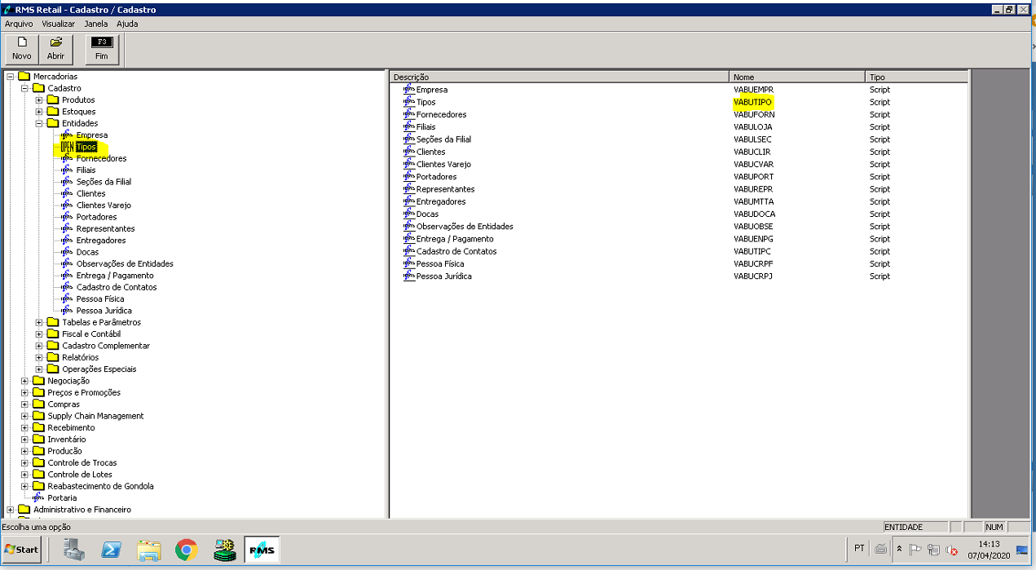Click Tipos script icon in list
This screenshot has width=1036, height=570.
coord(409,102)
